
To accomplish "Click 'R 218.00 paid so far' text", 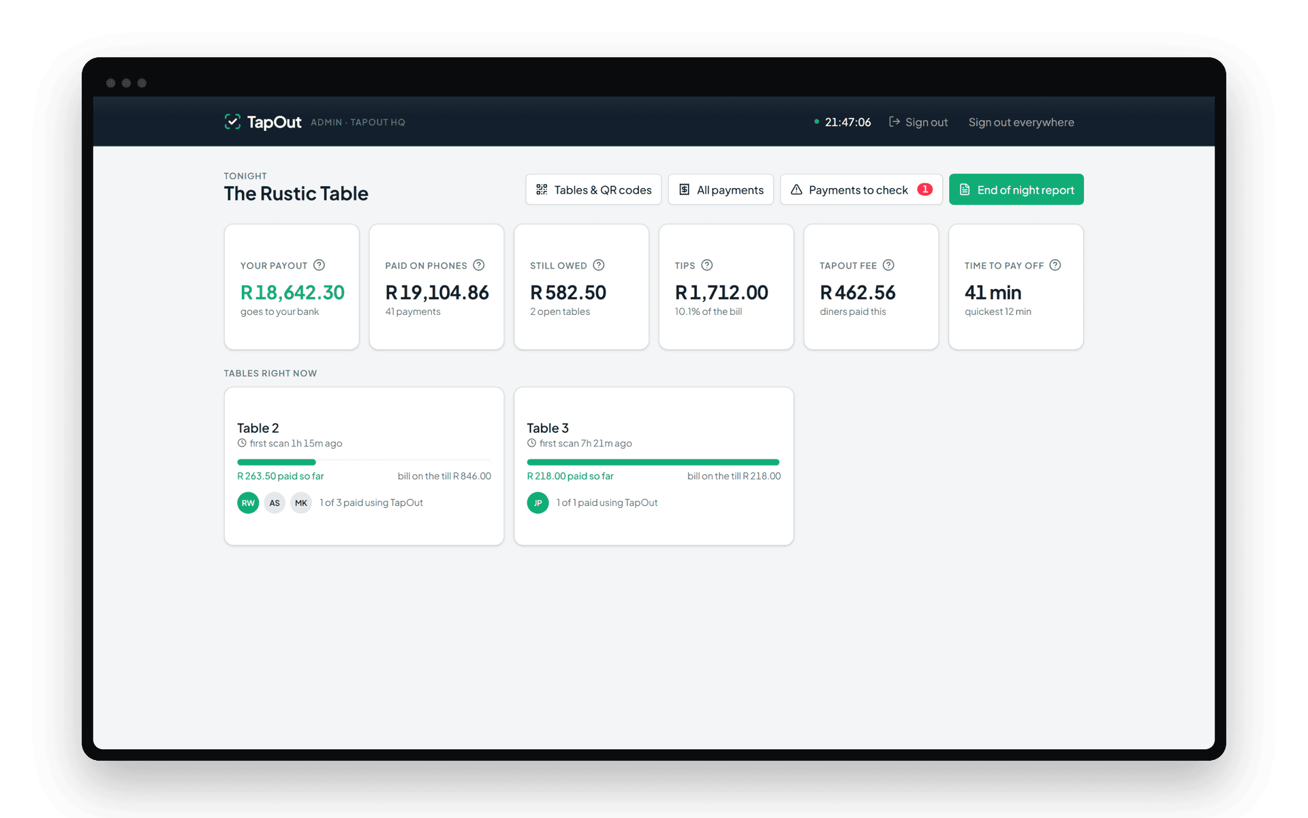I will click(570, 476).
